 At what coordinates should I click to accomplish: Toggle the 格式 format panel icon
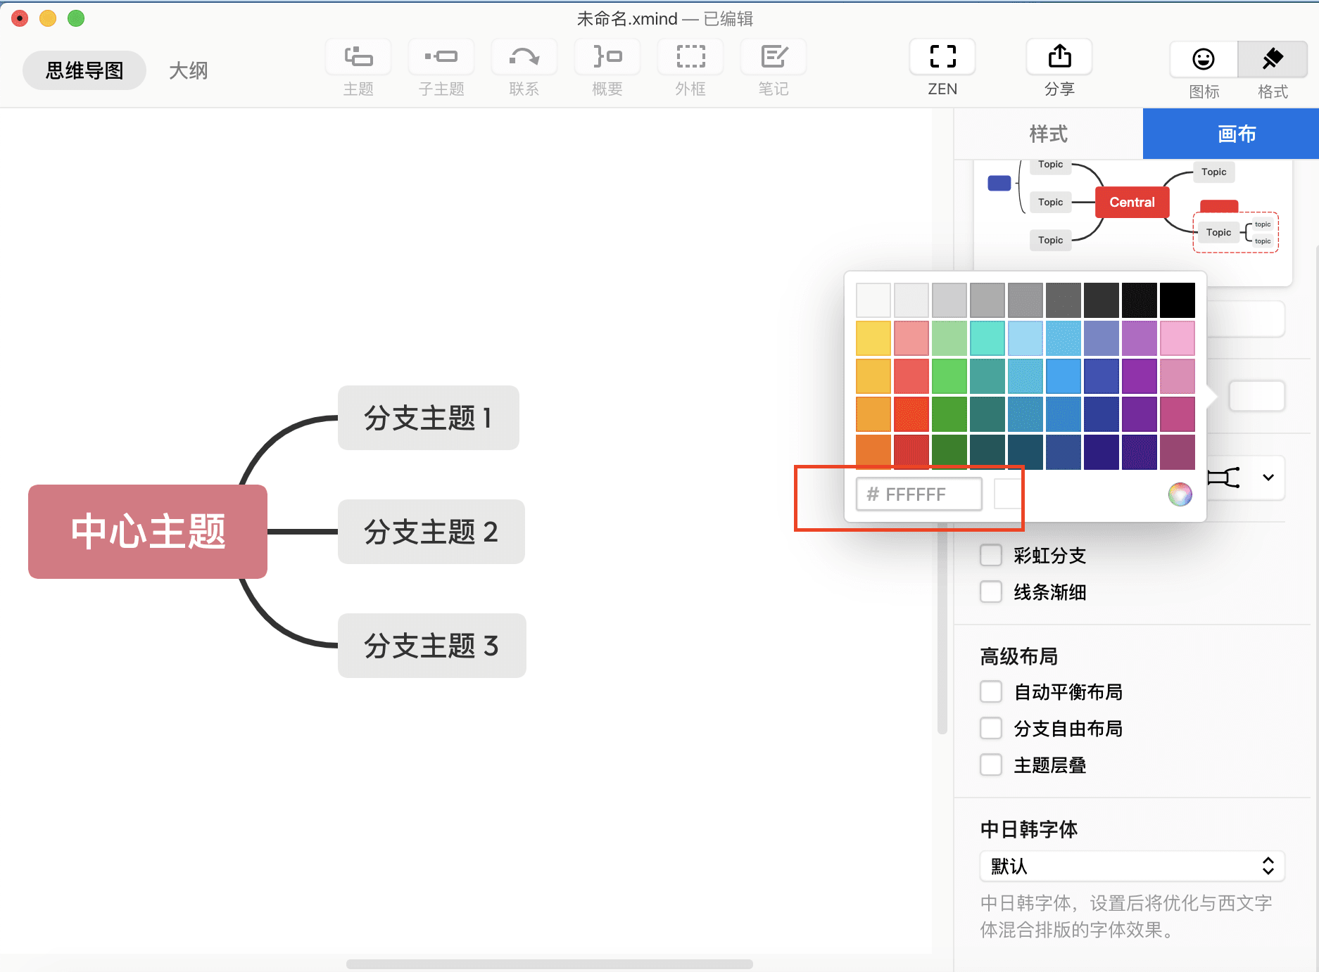1273,59
